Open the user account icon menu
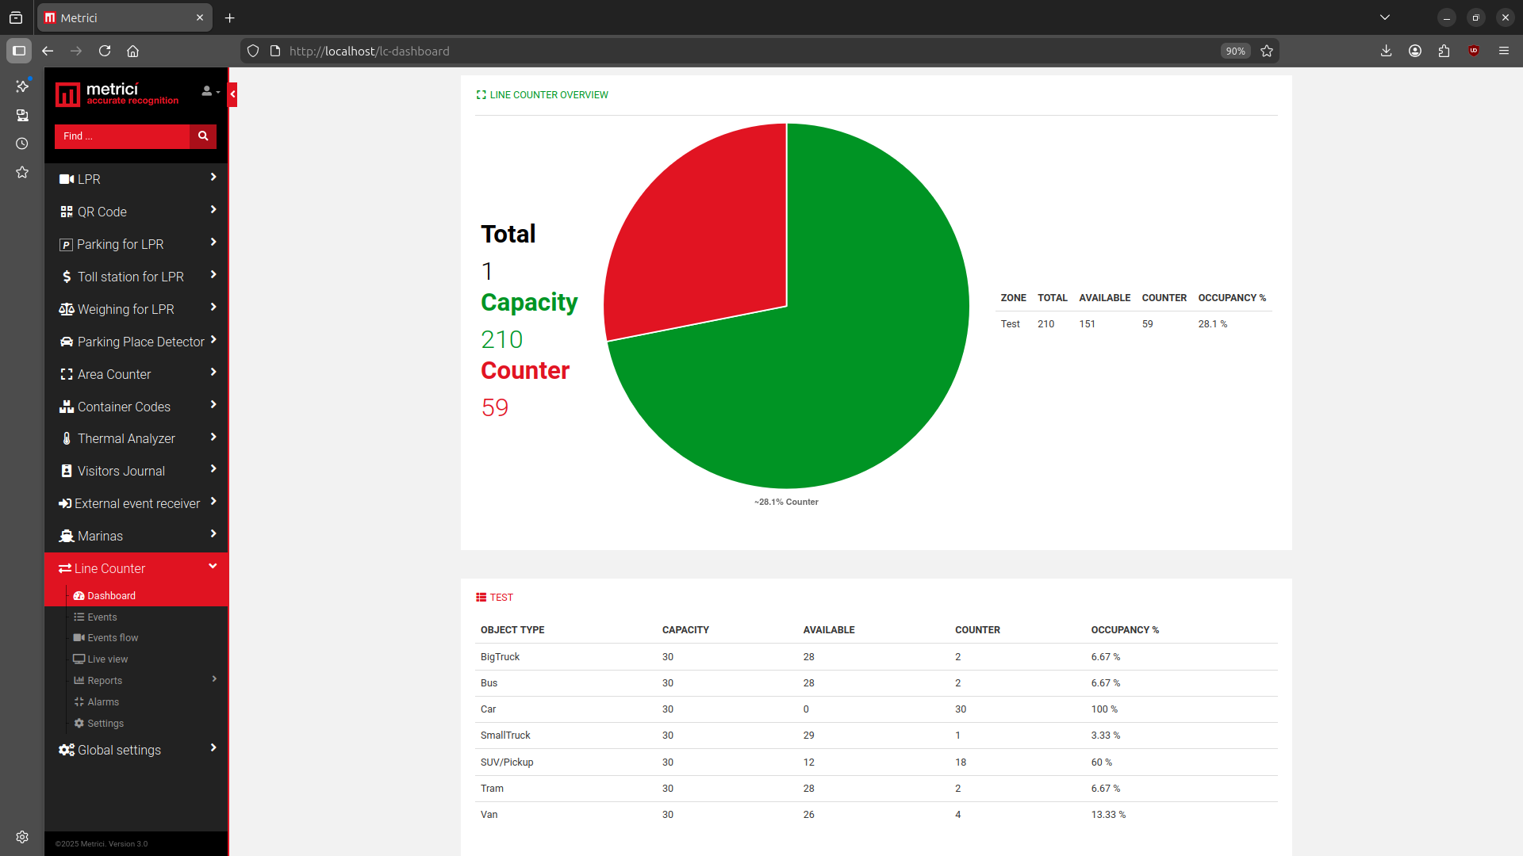 pos(210,92)
